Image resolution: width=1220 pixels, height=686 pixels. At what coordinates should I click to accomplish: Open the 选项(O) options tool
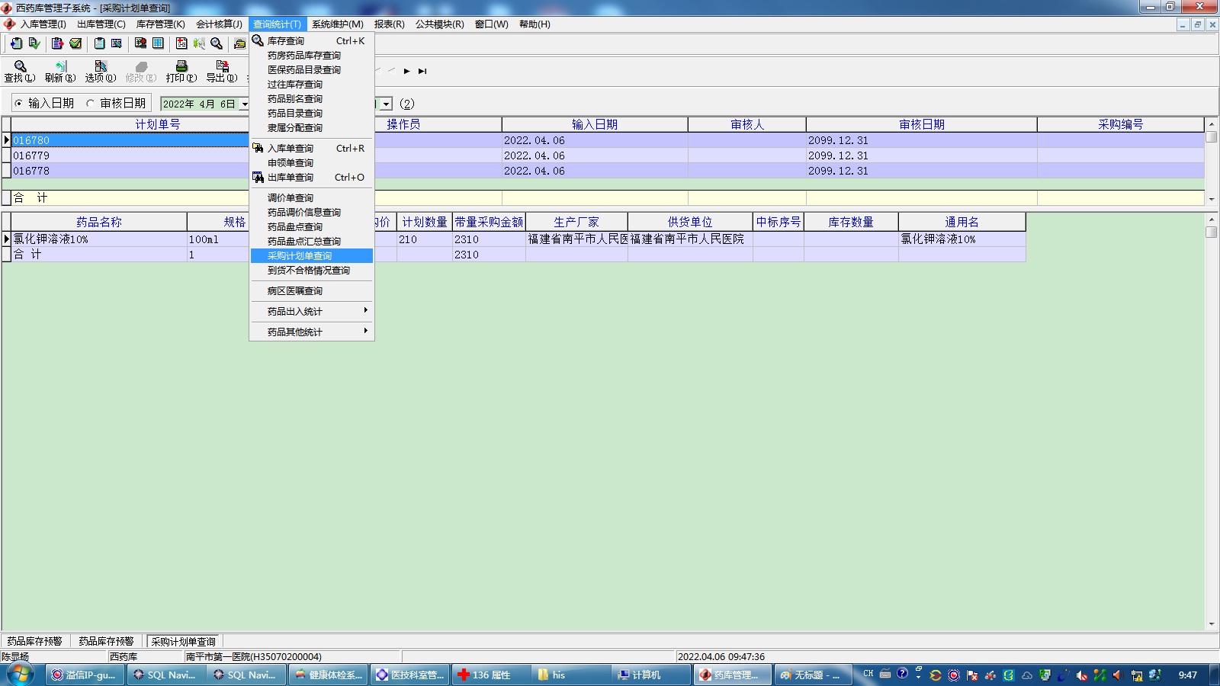[x=101, y=71]
